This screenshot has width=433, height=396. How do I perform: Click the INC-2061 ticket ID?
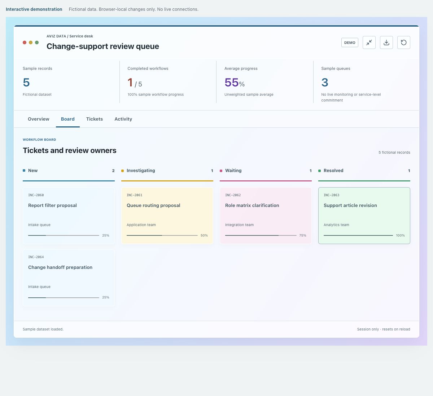click(x=135, y=195)
